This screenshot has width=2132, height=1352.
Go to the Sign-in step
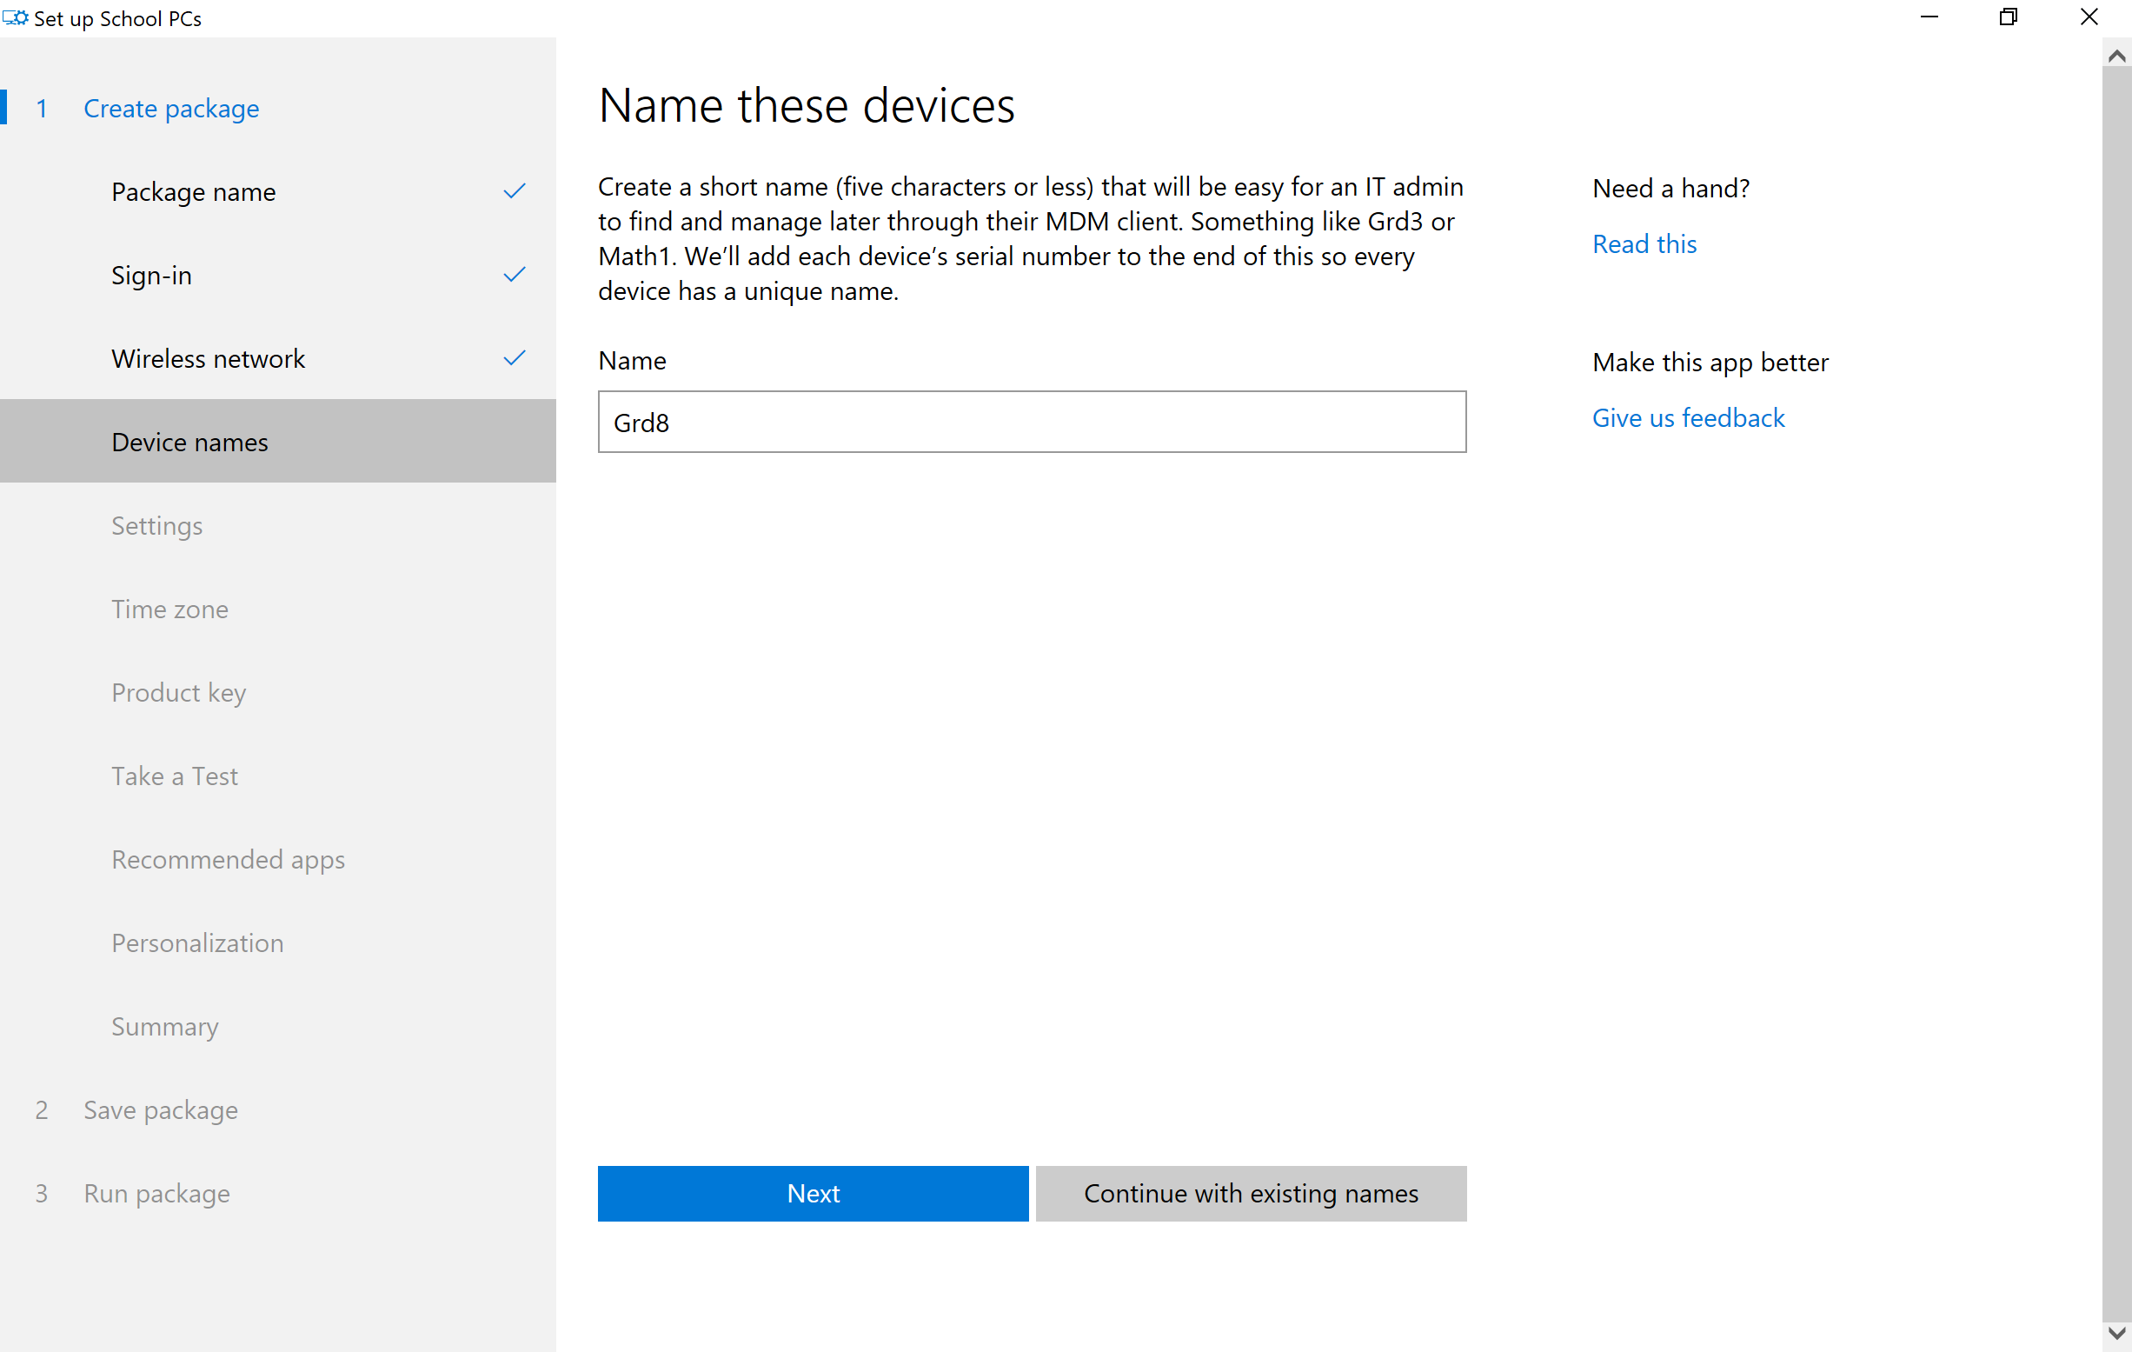coord(151,276)
